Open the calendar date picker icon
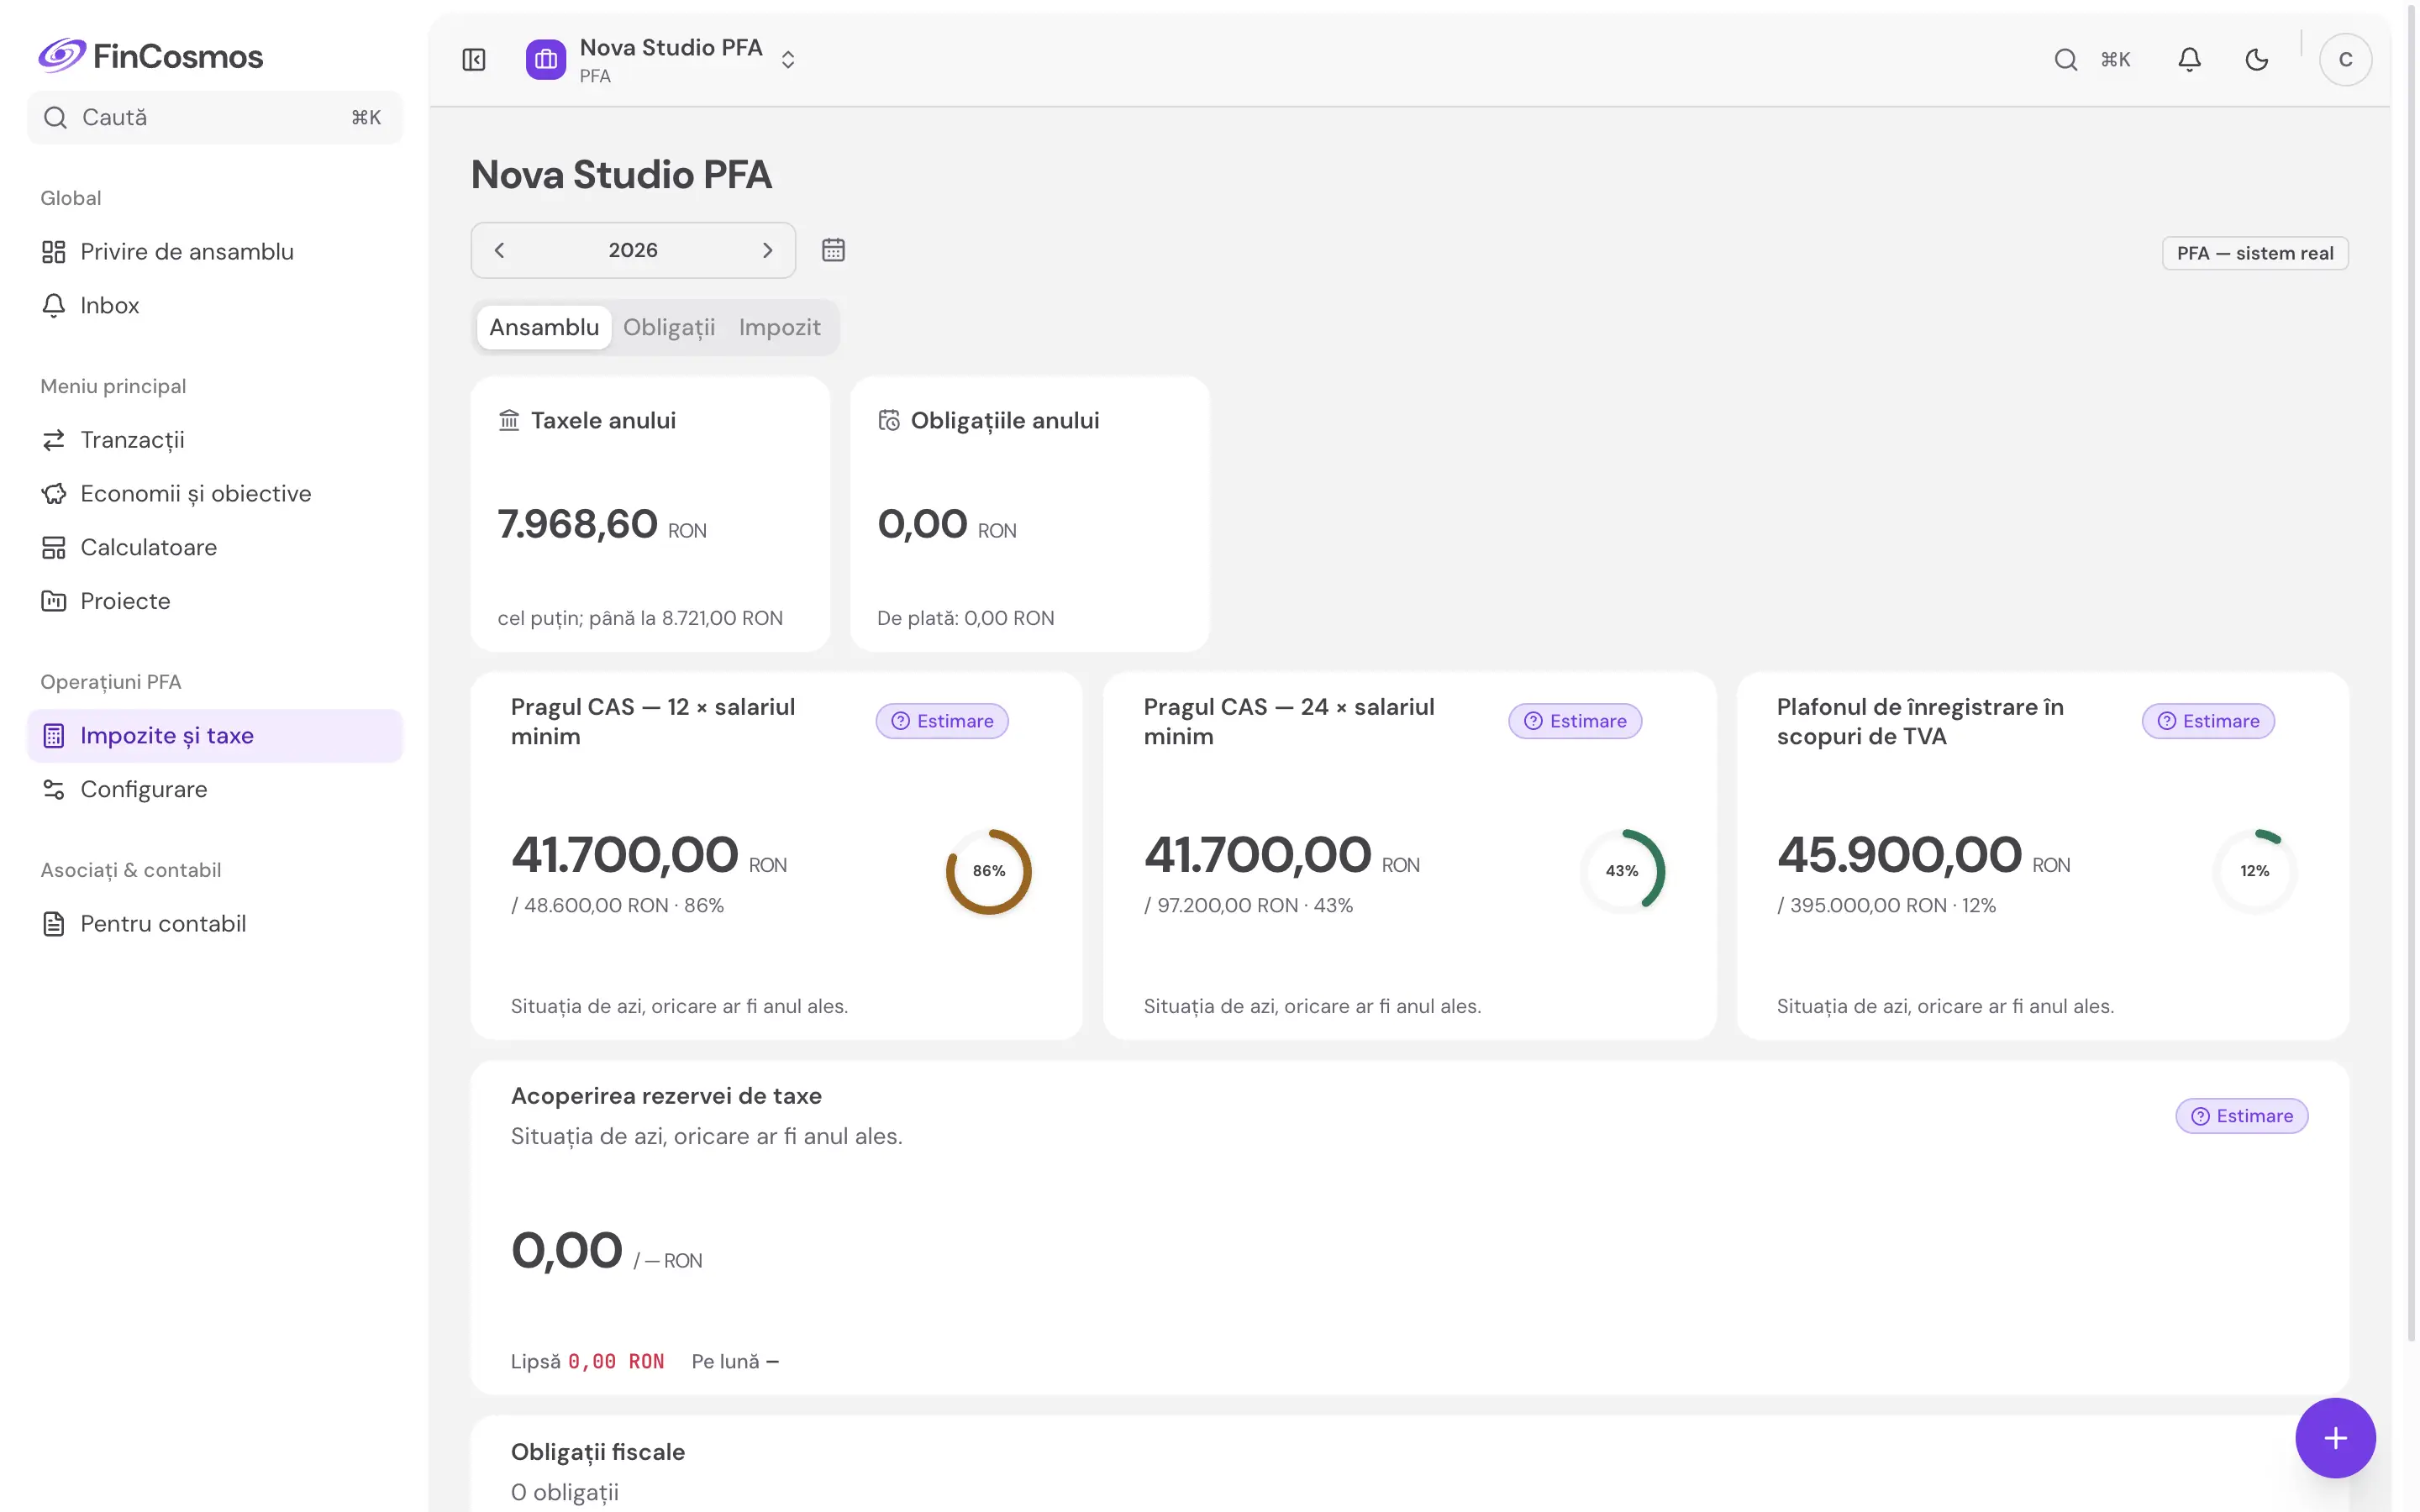This screenshot has width=2420, height=1512. 833,250
